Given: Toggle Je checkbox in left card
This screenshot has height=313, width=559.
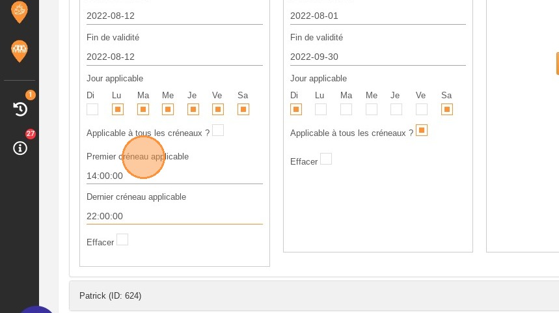Looking at the screenshot, I should 193,109.
